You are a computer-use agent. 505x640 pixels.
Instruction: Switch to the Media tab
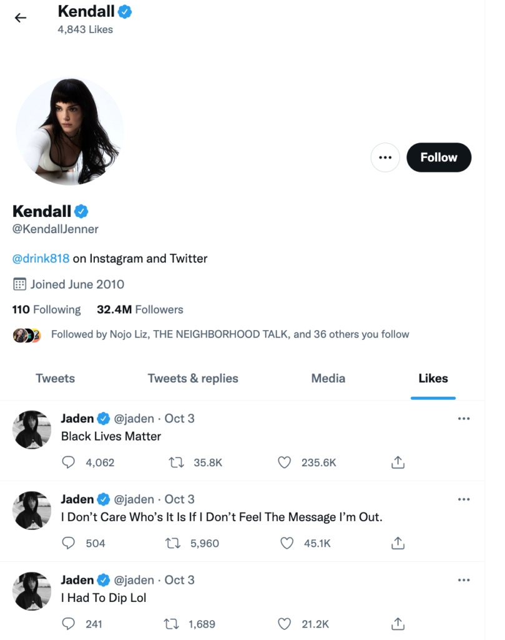point(328,378)
